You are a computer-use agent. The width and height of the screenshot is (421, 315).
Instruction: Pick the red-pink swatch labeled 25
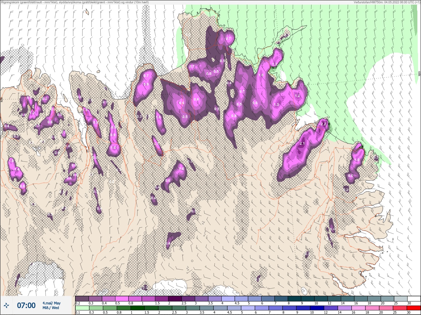coord(400,308)
